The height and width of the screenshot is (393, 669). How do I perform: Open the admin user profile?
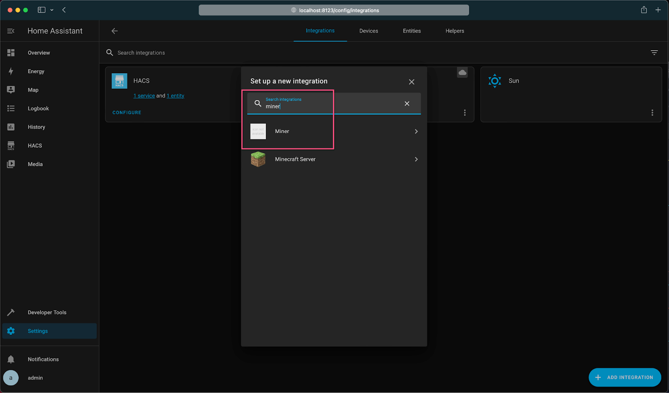(x=49, y=378)
